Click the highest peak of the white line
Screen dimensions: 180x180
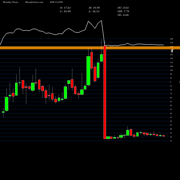(102, 21)
